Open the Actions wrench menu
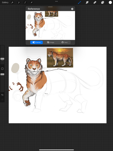Image resolution: width=113 pixels, height=151 pixels. pos(12,2)
